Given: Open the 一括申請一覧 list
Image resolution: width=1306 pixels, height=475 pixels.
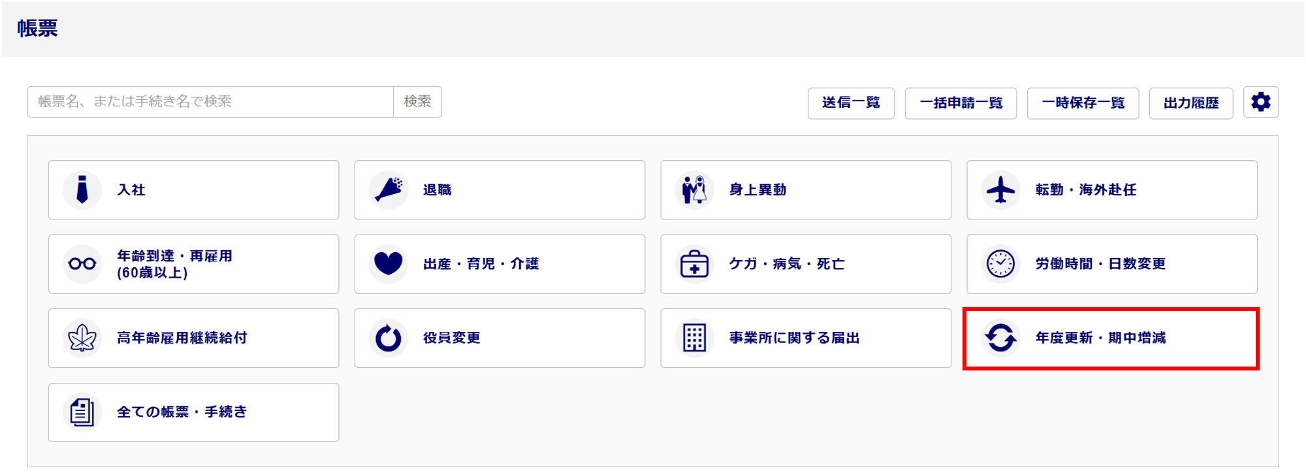Looking at the screenshot, I should point(961,103).
